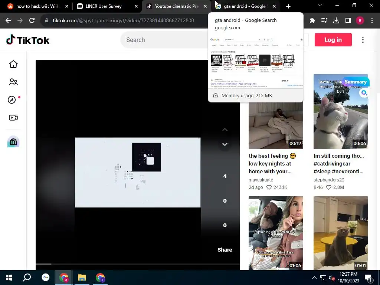Open the couple-on-couch video thumbnail

pos(276,125)
